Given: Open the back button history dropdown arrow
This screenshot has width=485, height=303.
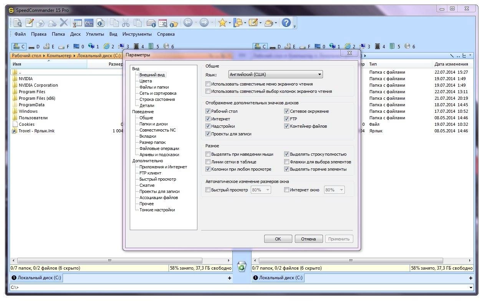Looking at the screenshot, I should click(195, 23).
